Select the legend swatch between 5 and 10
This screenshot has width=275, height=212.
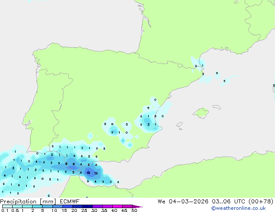48,206
